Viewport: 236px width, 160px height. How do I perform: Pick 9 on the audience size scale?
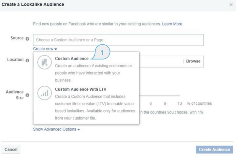(x=165, y=103)
